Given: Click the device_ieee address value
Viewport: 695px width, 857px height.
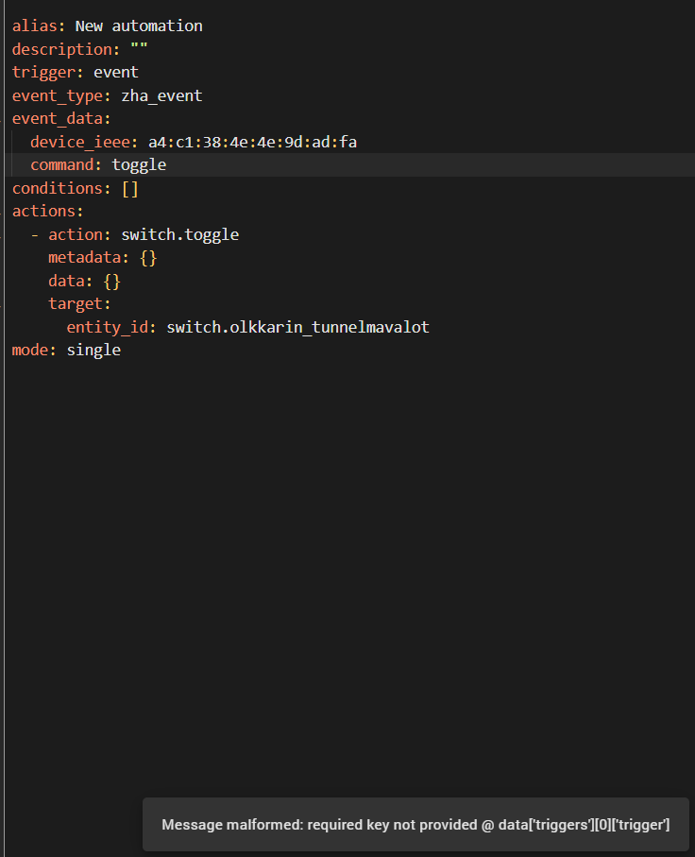Looking at the screenshot, I should [x=252, y=142].
